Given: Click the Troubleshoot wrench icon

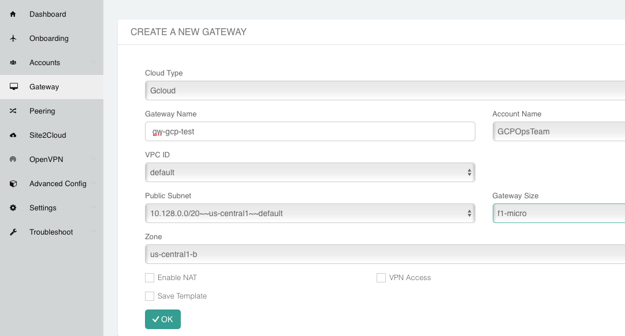Looking at the screenshot, I should pos(13,232).
